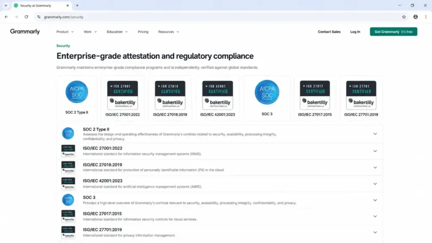Open the Product dropdown menu
Viewport: 432px width, 243px height.
[x=65, y=32]
